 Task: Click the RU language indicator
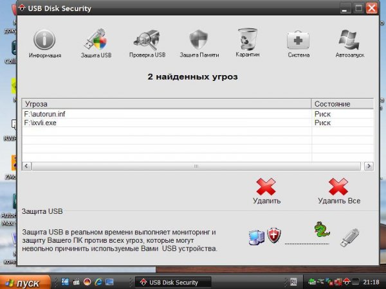coord(293,282)
